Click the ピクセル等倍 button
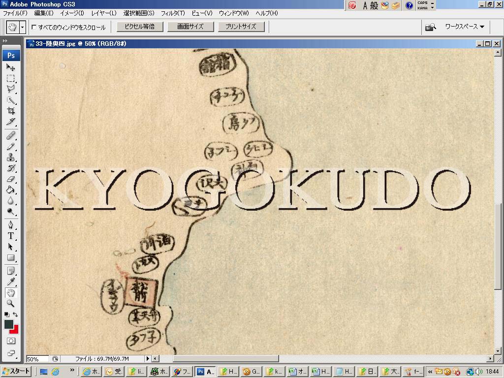This screenshot has height=378, width=504. coord(139,27)
